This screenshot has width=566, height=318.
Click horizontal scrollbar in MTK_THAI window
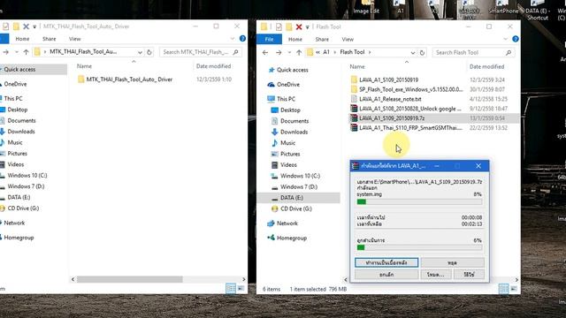click(130, 279)
